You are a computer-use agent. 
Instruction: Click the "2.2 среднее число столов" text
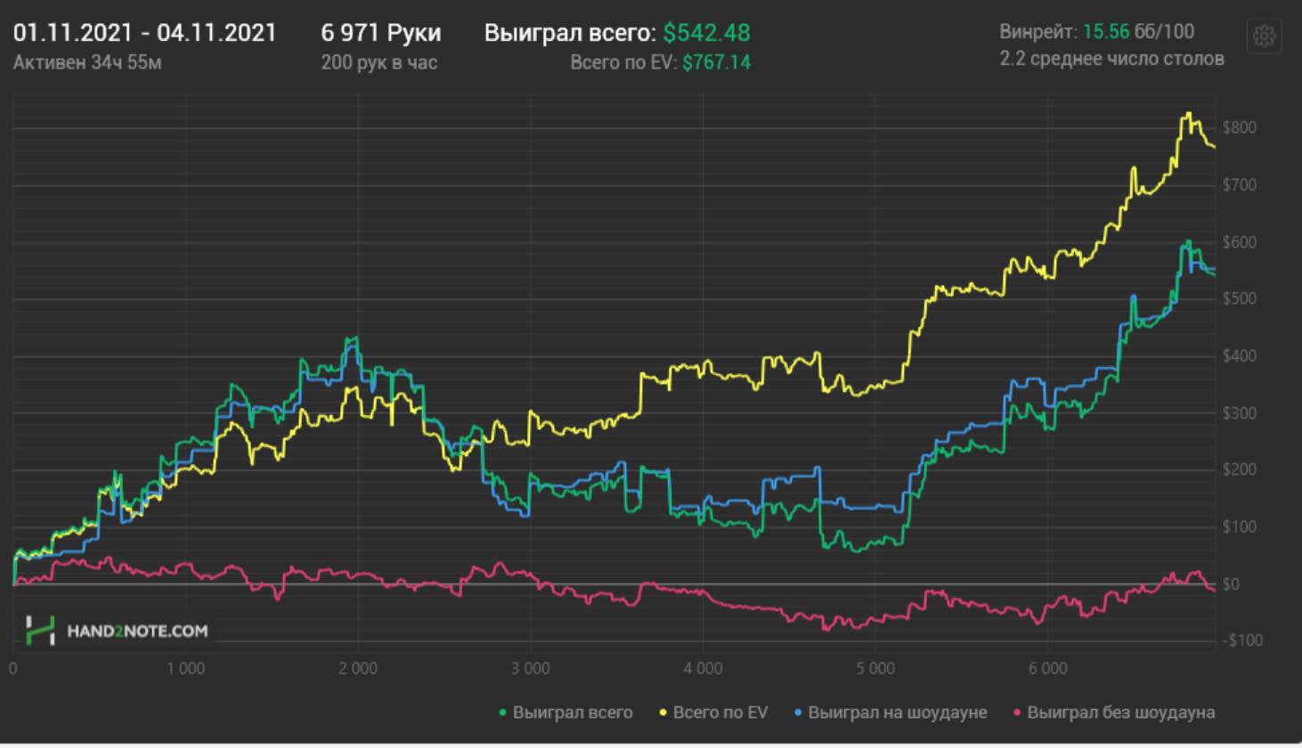pyautogui.click(x=1111, y=59)
